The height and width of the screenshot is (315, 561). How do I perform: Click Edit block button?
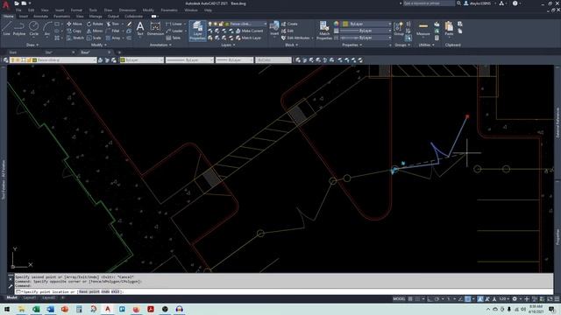click(x=288, y=31)
